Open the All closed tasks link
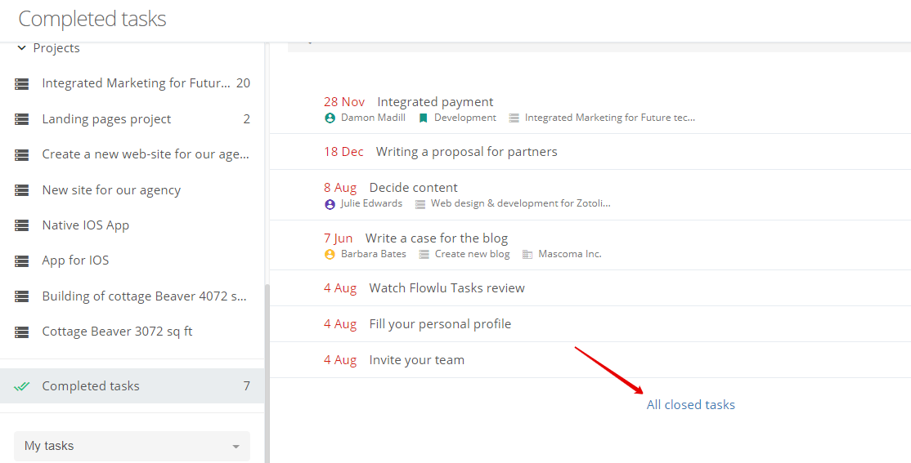This screenshot has height=463, width=911. (691, 405)
